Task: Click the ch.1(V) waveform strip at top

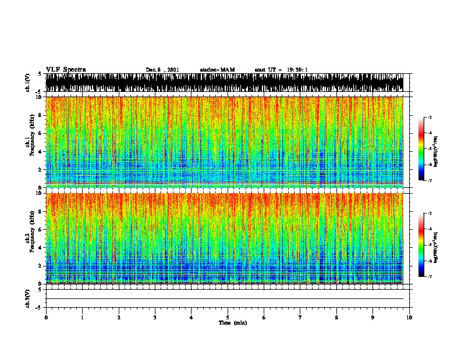Action: tap(224, 83)
